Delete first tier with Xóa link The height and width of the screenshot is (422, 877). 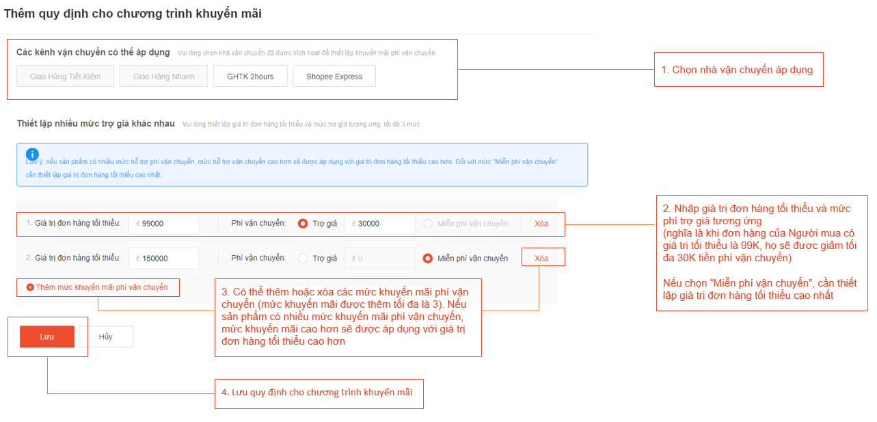pyautogui.click(x=541, y=224)
